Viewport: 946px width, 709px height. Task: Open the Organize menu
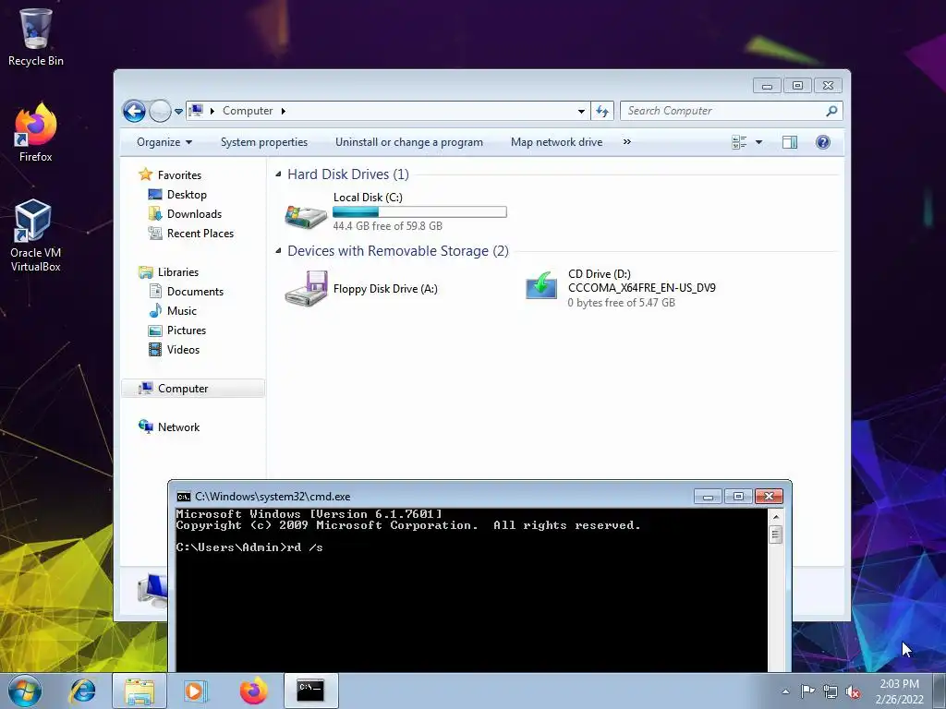164,142
